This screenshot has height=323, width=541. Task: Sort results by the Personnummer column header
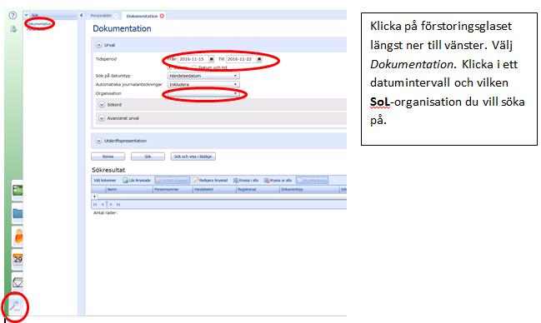tap(173, 190)
